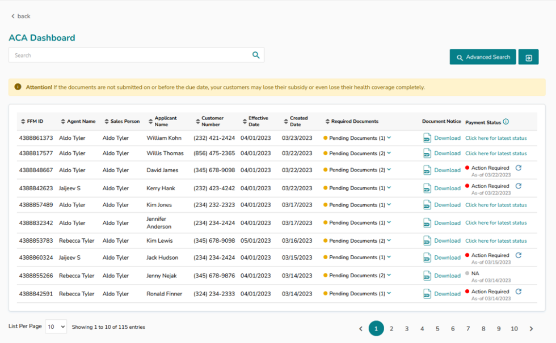Expand Pending Documents for Jenny Nejak
The width and height of the screenshot is (556, 343).
389,276
